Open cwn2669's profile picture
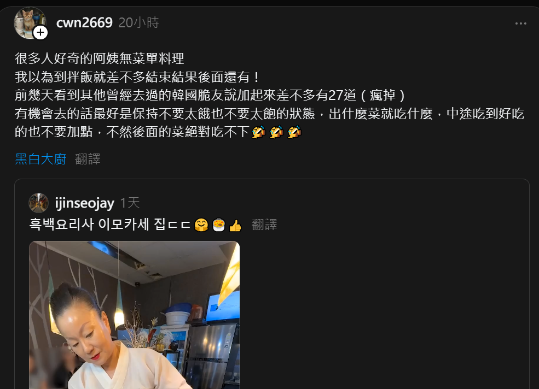Viewport: 539px width, 389px height. pyautogui.click(x=30, y=22)
